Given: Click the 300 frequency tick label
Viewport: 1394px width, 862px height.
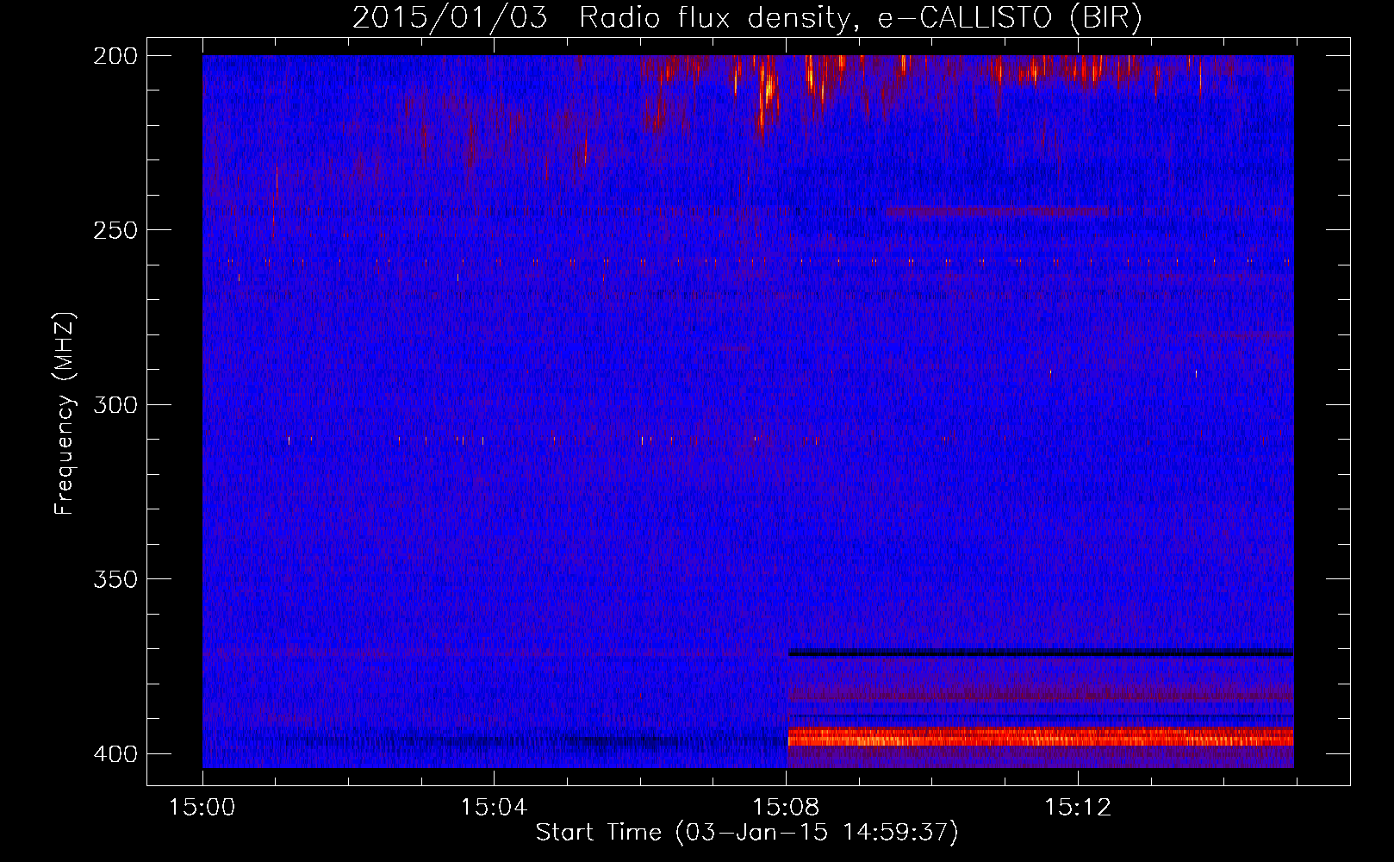Looking at the screenshot, I should point(115,405).
